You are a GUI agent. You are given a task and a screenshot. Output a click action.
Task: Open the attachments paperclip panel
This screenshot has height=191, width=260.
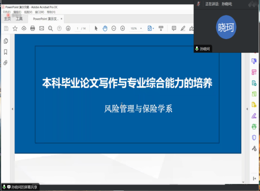(x=6, y=63)
